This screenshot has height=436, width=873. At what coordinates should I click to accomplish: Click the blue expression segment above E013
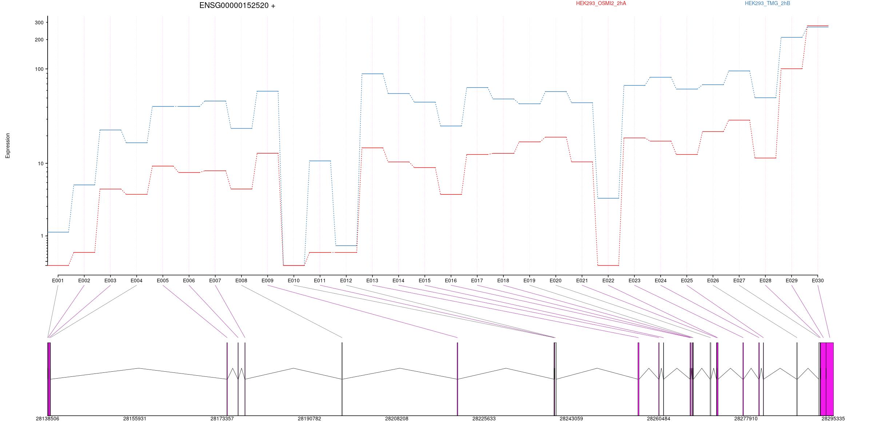(372, 74)
